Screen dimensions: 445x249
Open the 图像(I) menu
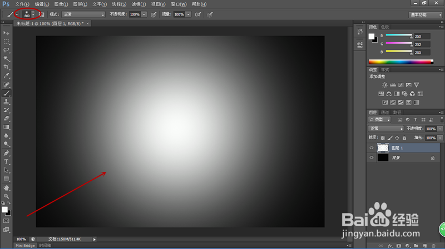click(61, 4)
